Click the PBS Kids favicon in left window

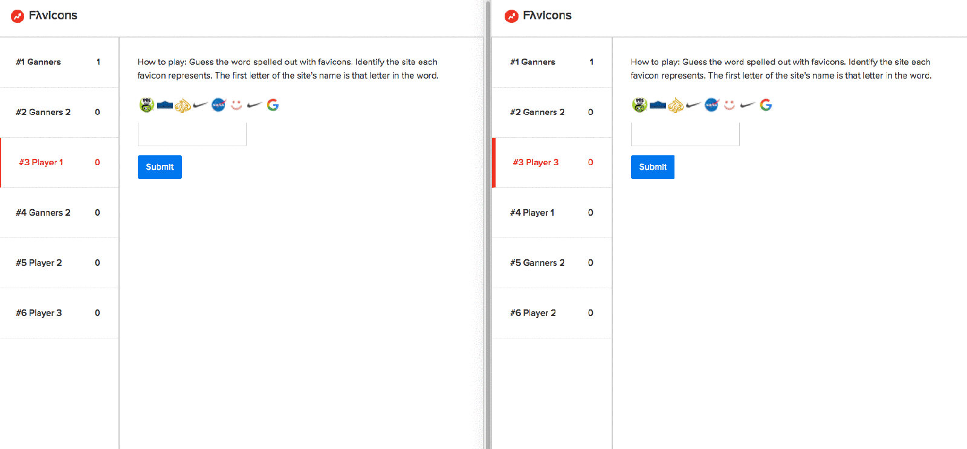point(147,105)
